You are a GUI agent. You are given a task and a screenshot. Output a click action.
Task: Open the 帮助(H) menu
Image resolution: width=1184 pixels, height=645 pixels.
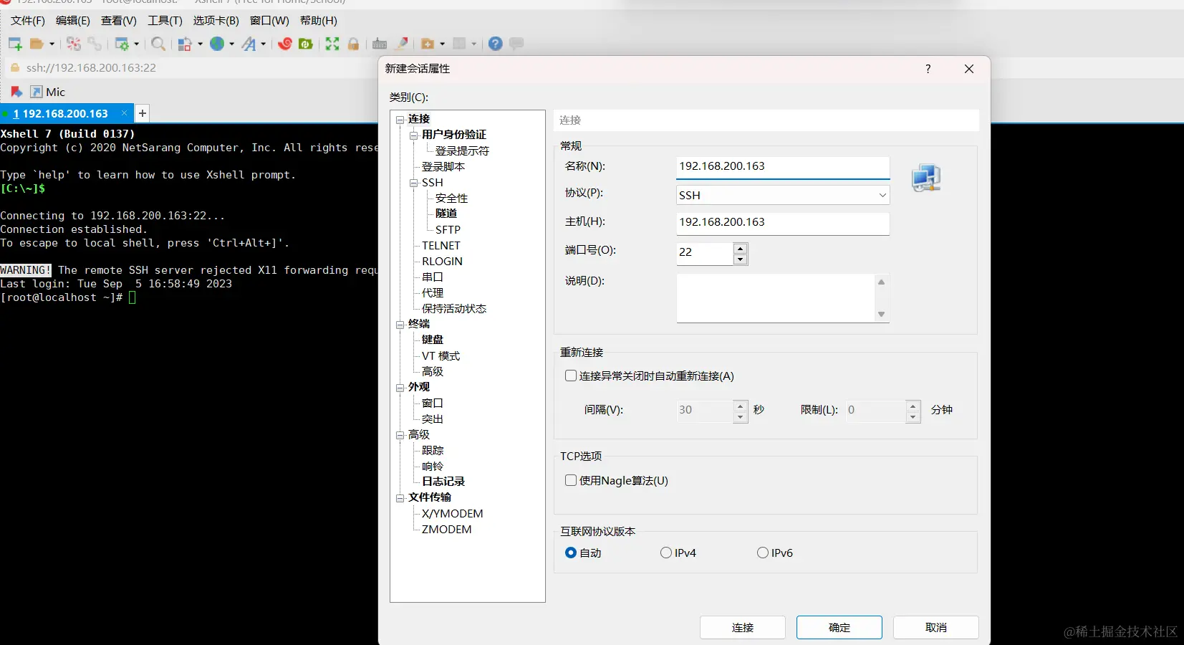319,21
